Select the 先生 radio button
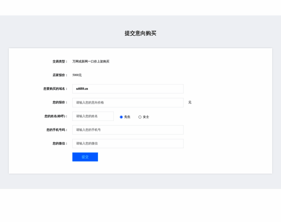 click(121, 117)
